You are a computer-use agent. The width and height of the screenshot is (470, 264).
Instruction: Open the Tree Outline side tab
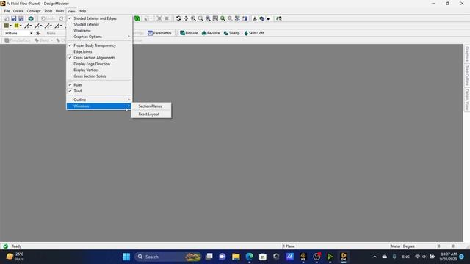pyautogui.click(x=467, y=76)
